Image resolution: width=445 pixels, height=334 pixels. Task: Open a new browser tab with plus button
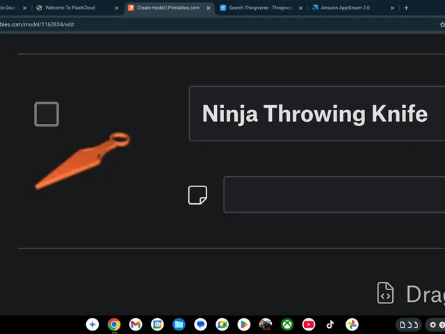click(x=406, y=8)
